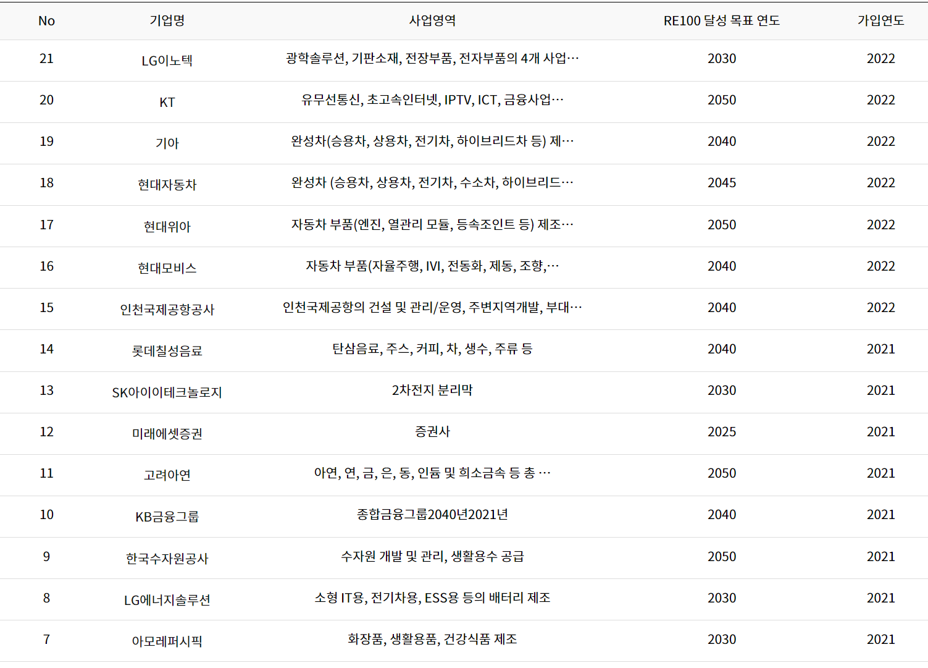Click the No column header
The height and width of the screenshot is (668, 928).
pyautogui.click(x=46, y=21)
